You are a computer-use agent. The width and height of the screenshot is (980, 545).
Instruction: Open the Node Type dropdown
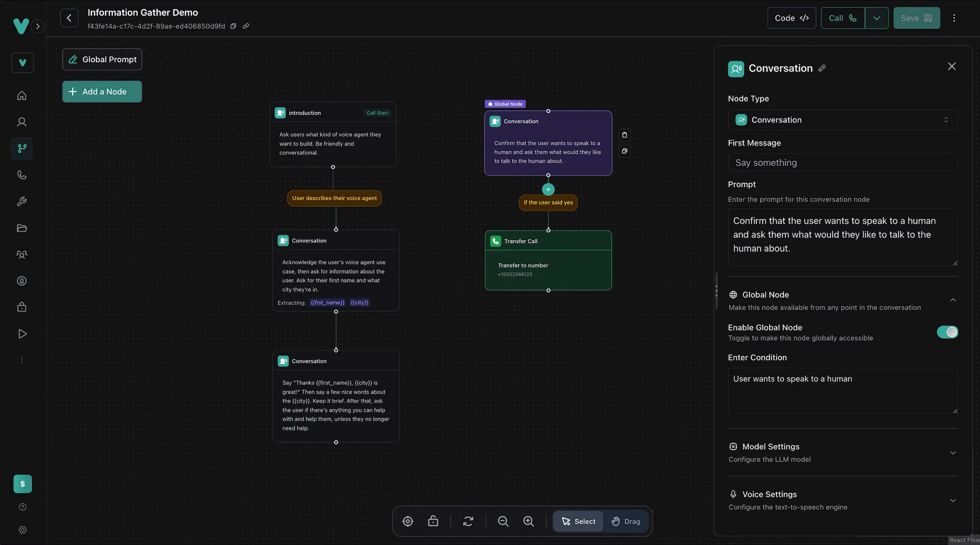tap(843, 120)
